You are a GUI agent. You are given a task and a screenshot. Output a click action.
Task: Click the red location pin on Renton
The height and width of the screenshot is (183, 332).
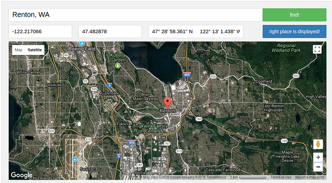pyautogui.click(x=167, y=103)
